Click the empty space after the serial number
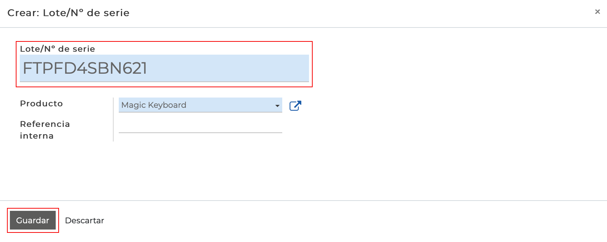The height and width of the screenshot is (242, 607). [227, 68]
